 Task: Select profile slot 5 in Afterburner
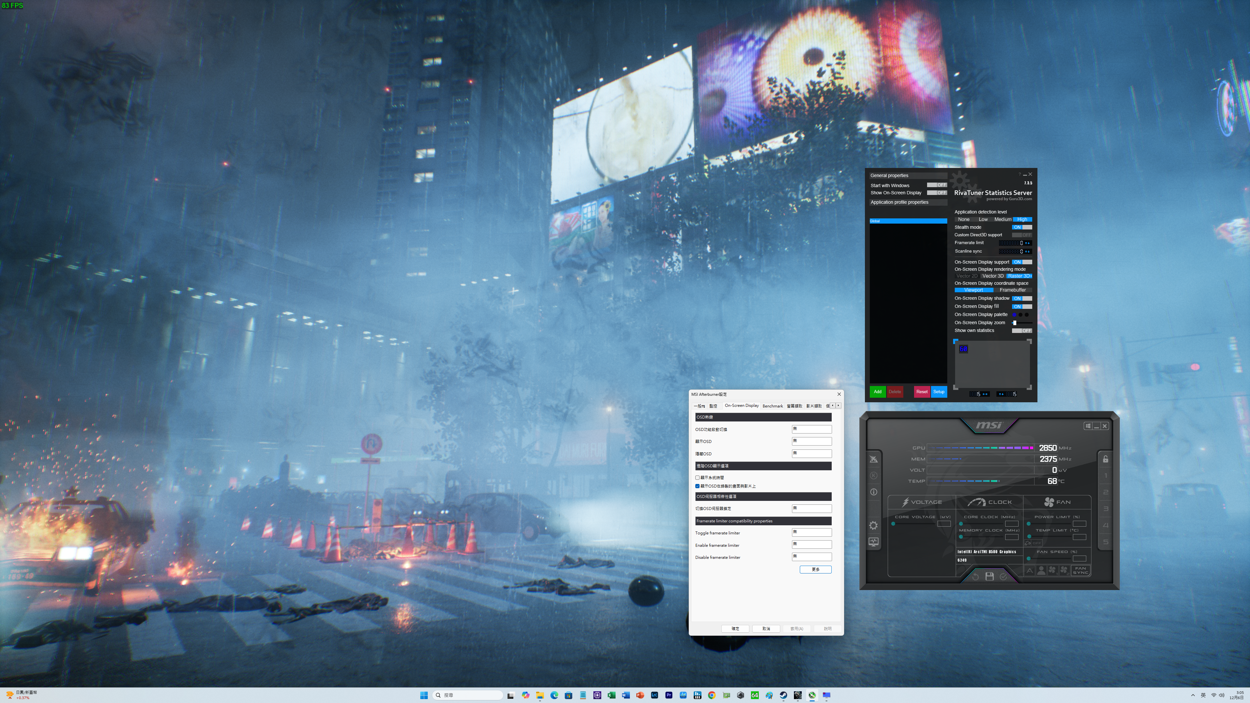(x=1105, y=542)
